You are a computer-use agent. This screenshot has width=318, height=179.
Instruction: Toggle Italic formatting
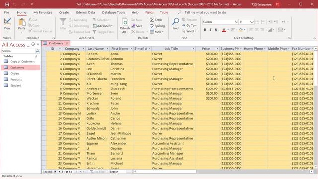[210, 30]
